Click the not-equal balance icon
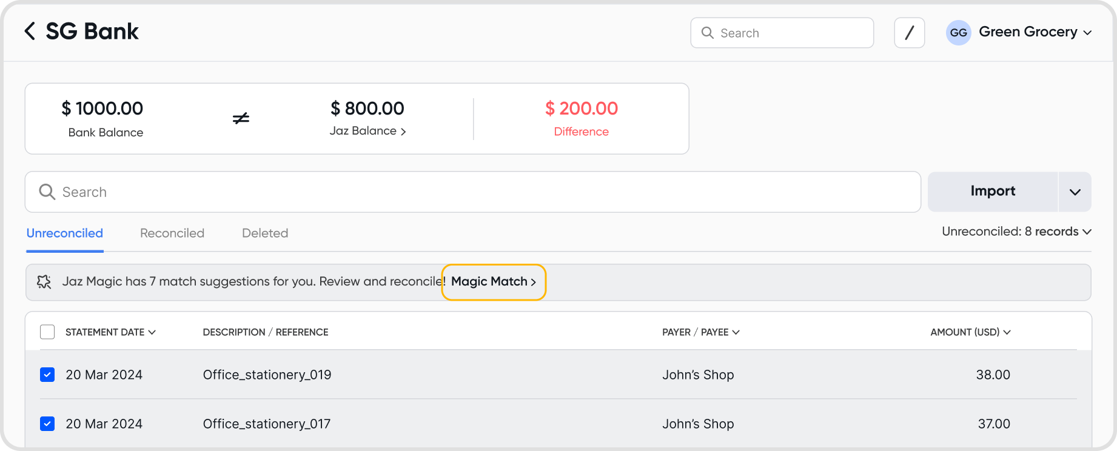Image resolution: width=1117 pixels, height=451 pixels. 241,118
